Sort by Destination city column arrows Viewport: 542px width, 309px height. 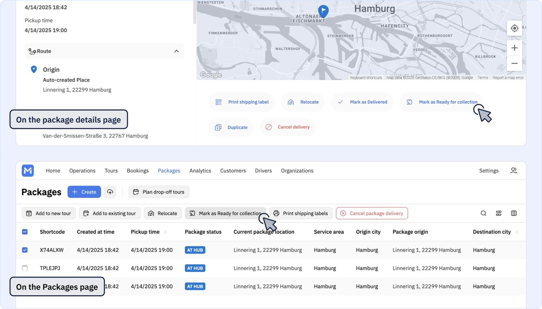coord(517,232)
